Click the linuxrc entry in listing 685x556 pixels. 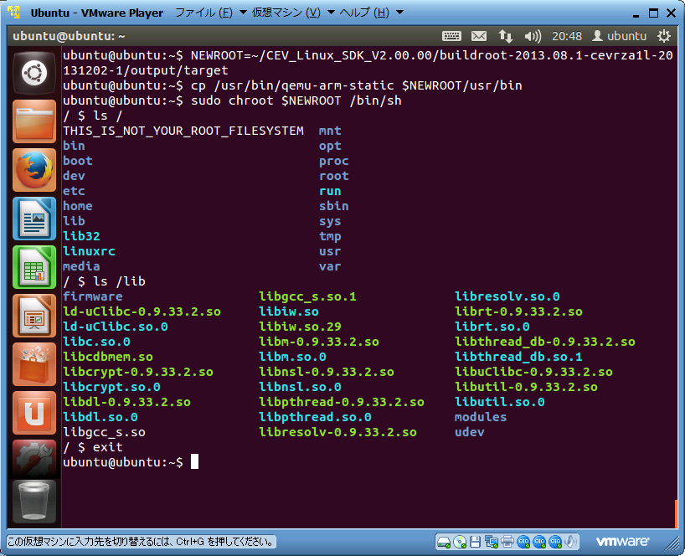pos(89,251)
